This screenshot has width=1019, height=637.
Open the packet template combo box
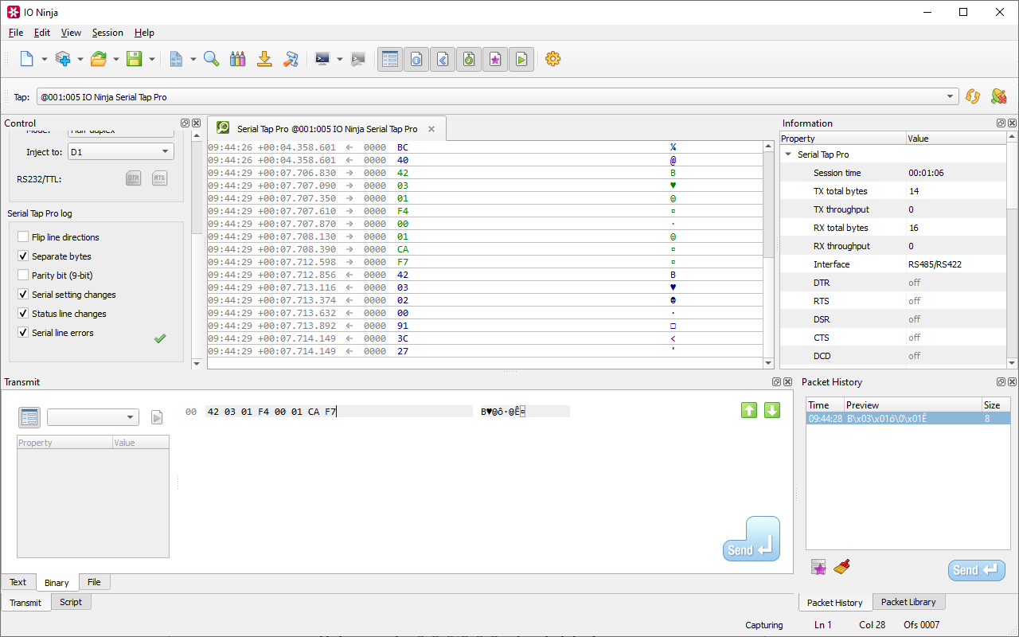(x=93, y=417)
